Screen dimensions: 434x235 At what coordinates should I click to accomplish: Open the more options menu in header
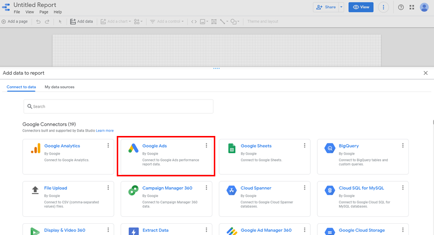(x=383, y=7)
